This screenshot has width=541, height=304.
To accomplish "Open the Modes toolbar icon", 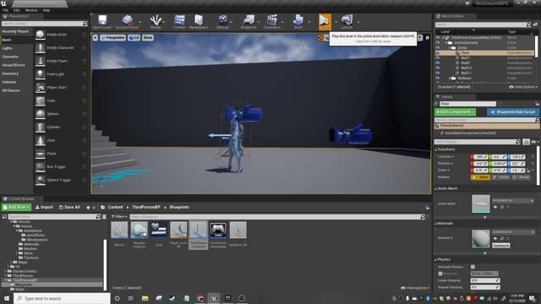I will pos(156,22).
